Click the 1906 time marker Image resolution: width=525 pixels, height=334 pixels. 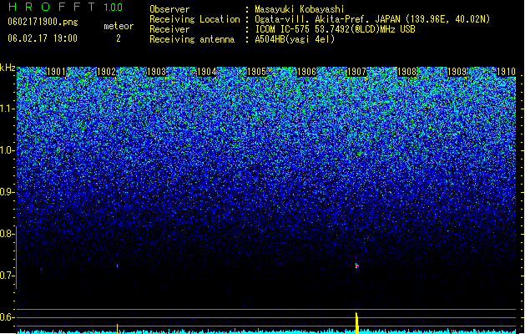pos(306,72)
